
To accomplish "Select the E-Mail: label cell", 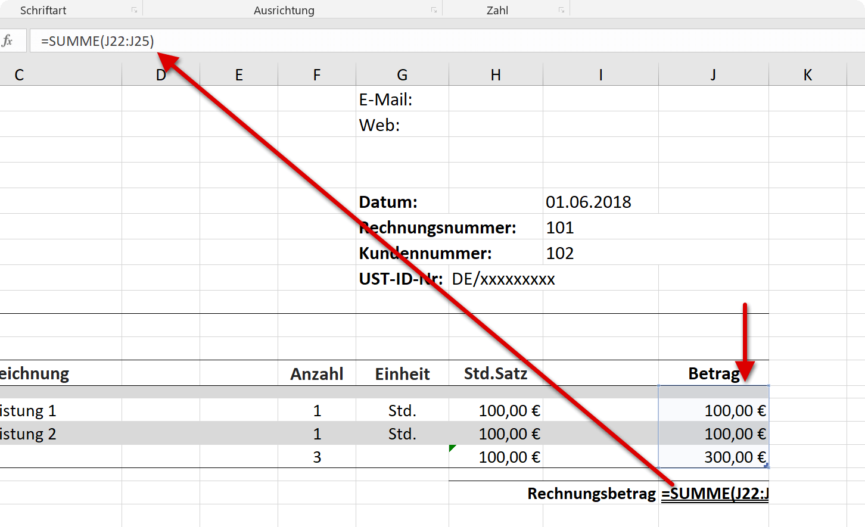I will pos(402,99).
